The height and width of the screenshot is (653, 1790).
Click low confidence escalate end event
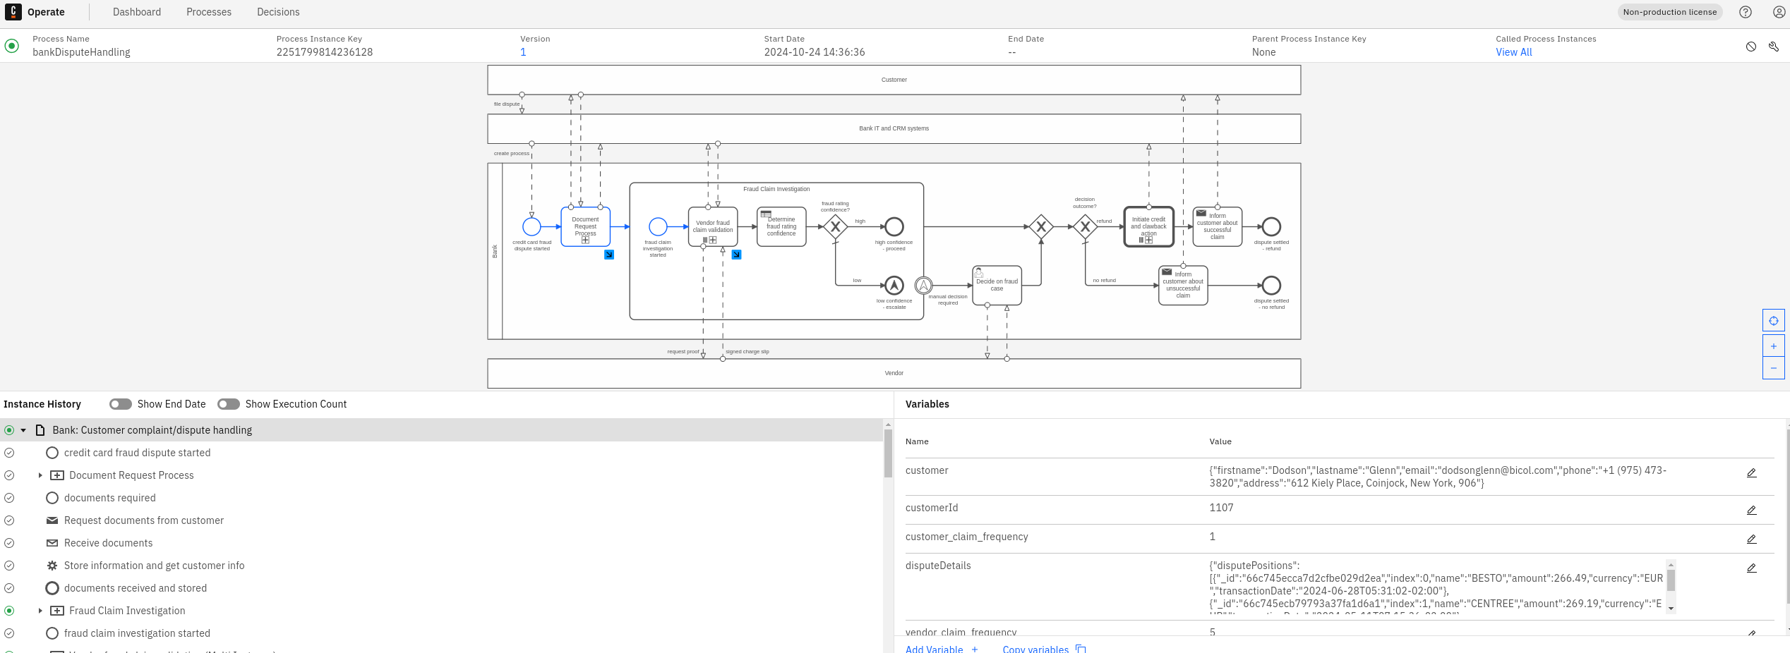point(894,285)
